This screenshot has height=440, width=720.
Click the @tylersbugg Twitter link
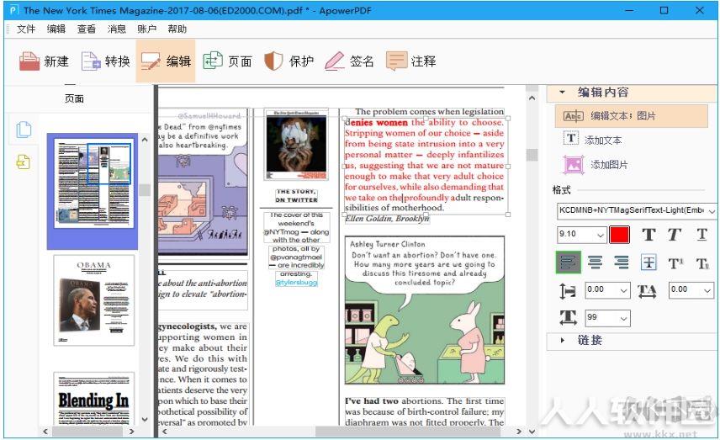[296, 282]
